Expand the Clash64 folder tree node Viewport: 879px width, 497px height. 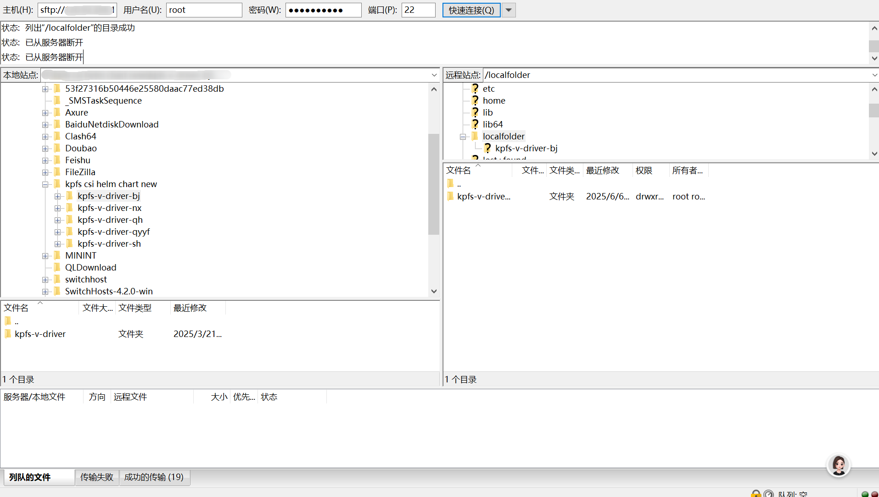45,137
